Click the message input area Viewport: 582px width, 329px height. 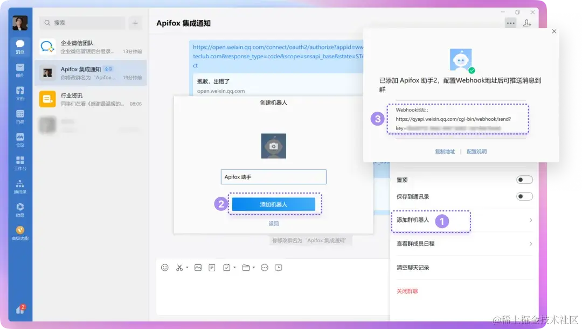click(273, 295)
